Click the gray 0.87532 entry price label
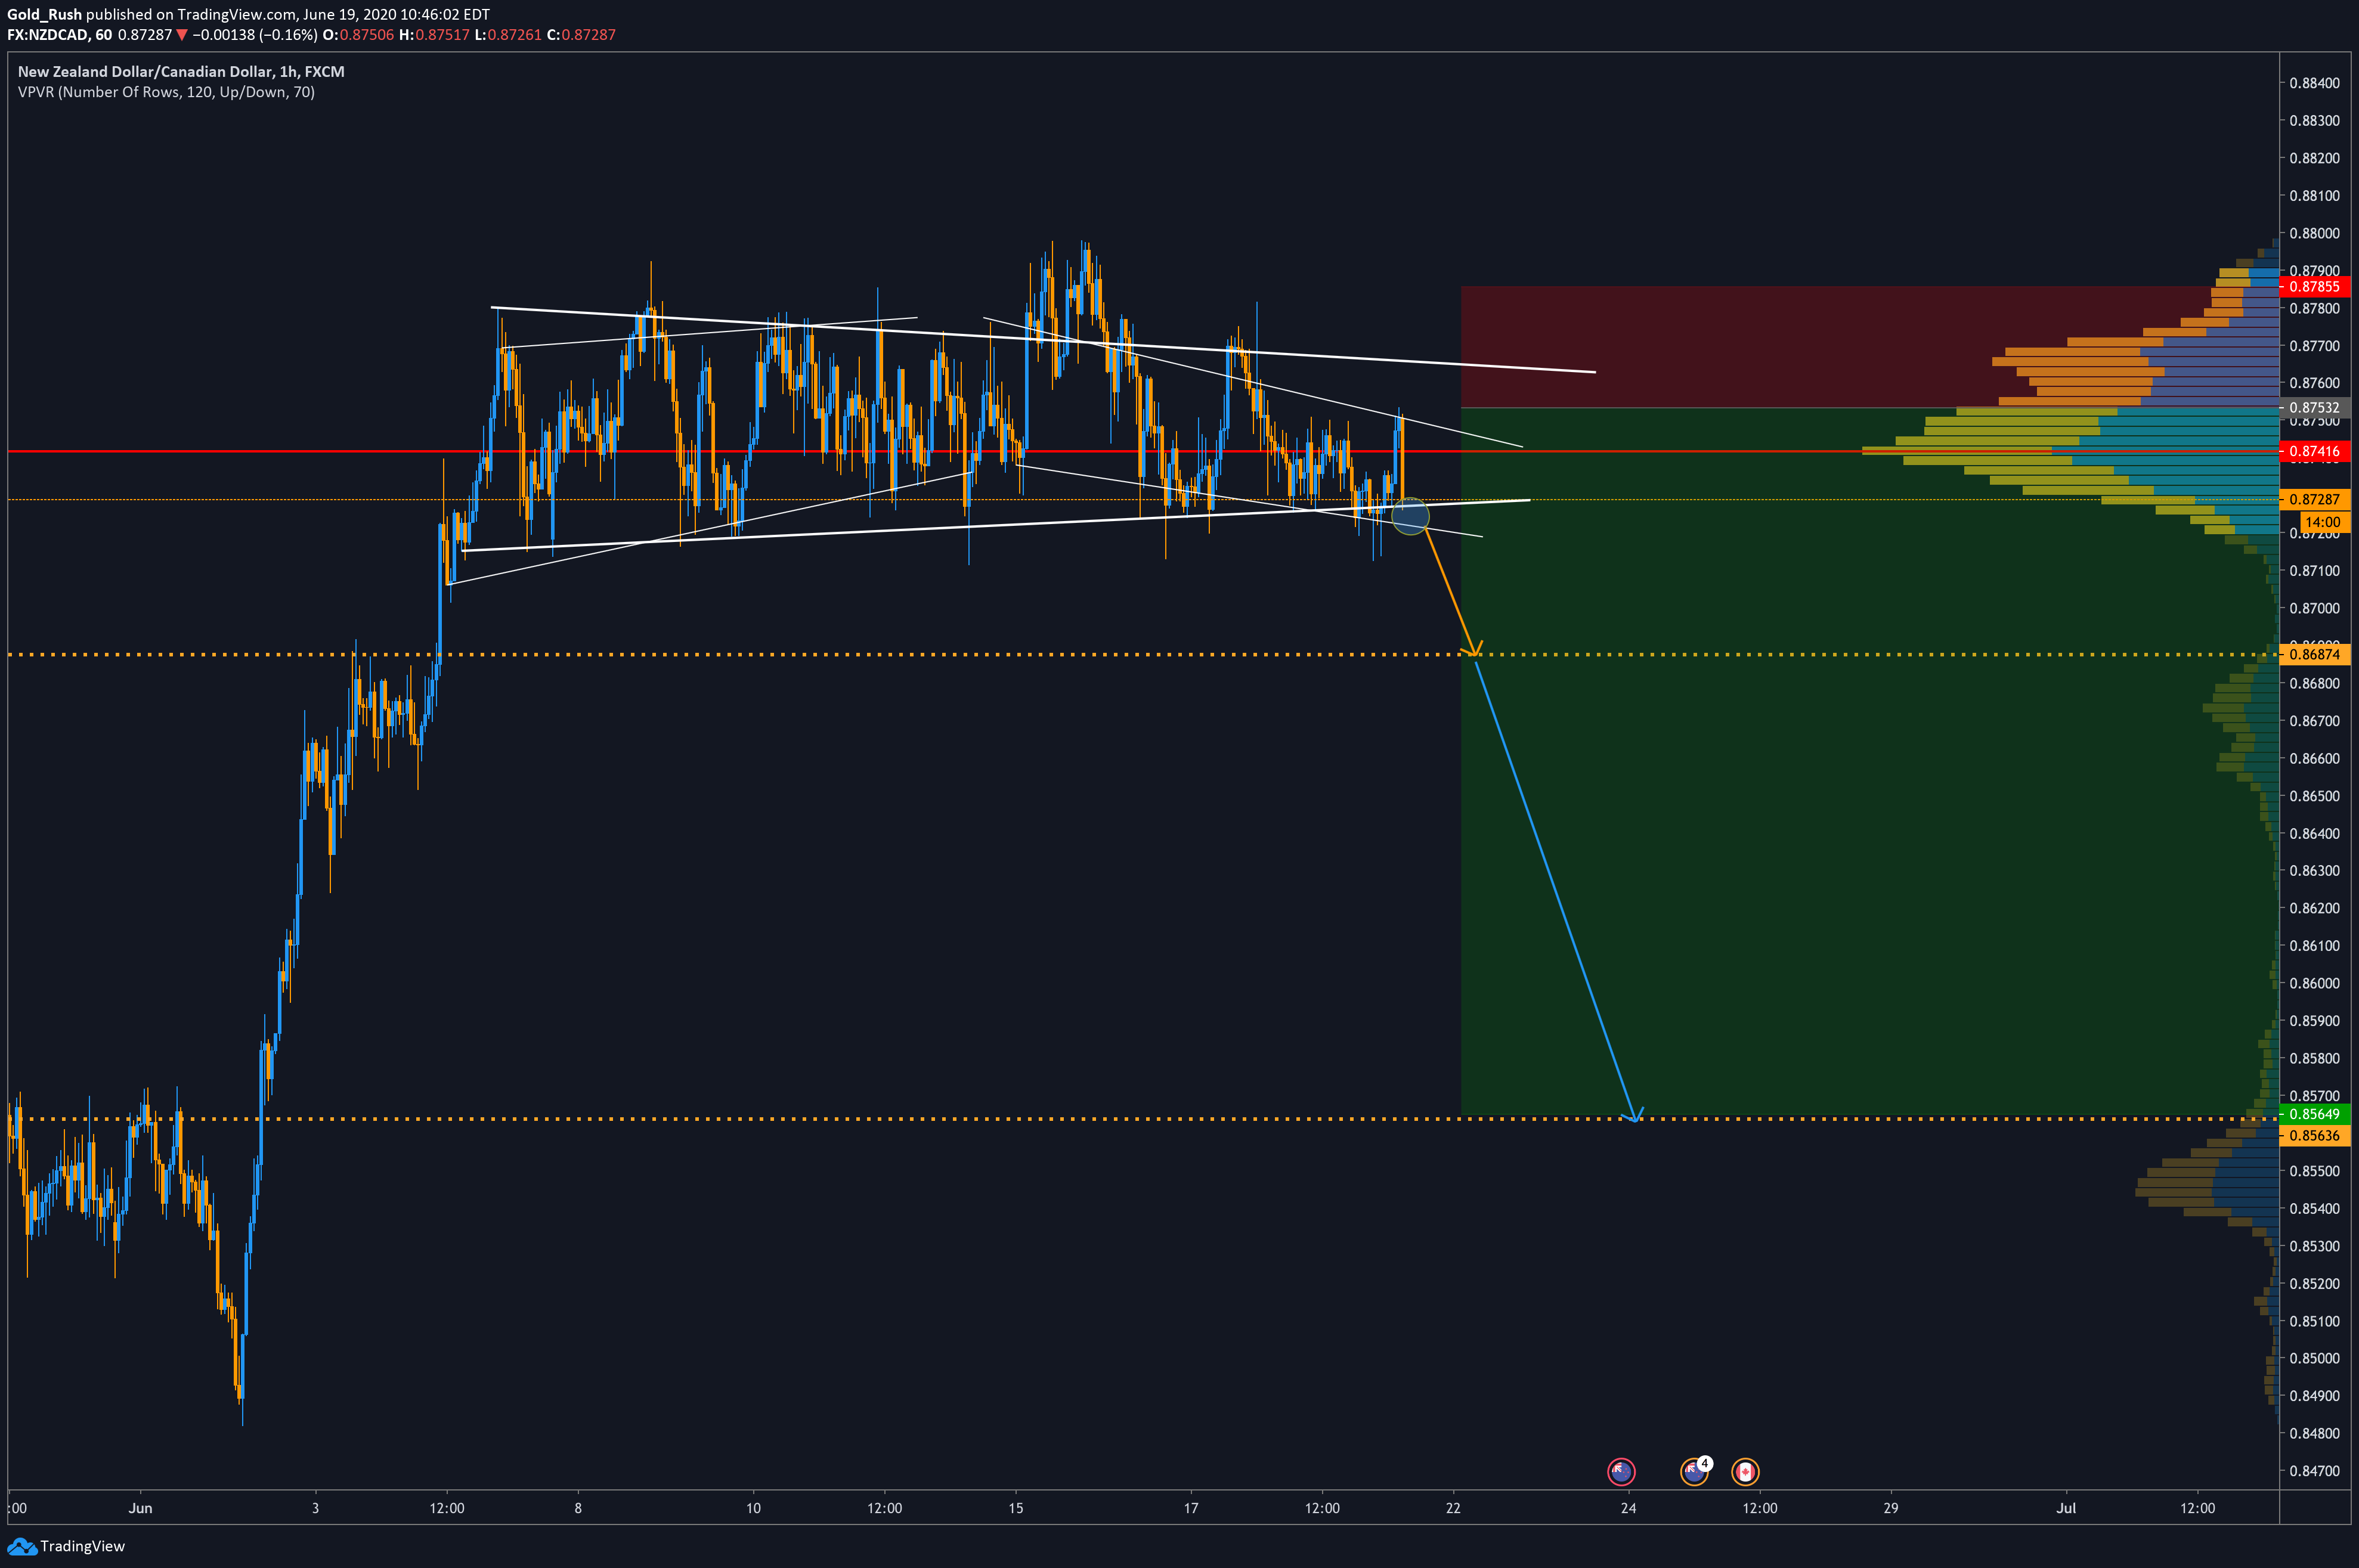The image size is (2359, 1568). click(2314, 408)
